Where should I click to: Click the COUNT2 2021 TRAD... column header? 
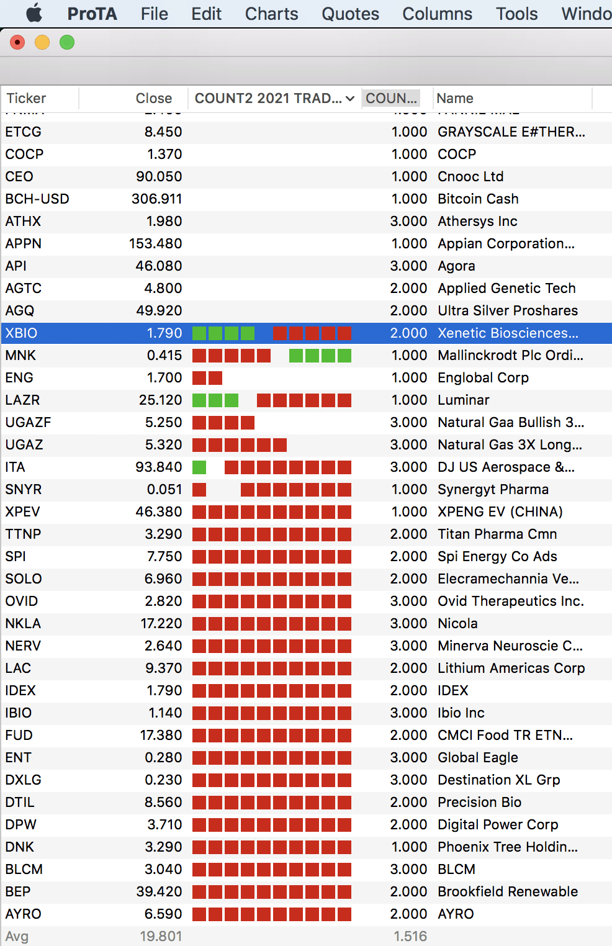point(268,98)
